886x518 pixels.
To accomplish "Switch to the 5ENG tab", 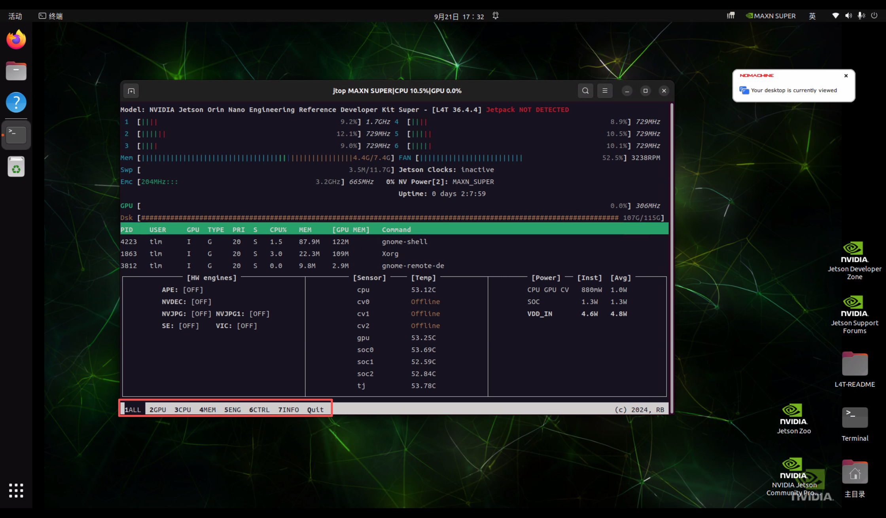I will pos(232,410).
